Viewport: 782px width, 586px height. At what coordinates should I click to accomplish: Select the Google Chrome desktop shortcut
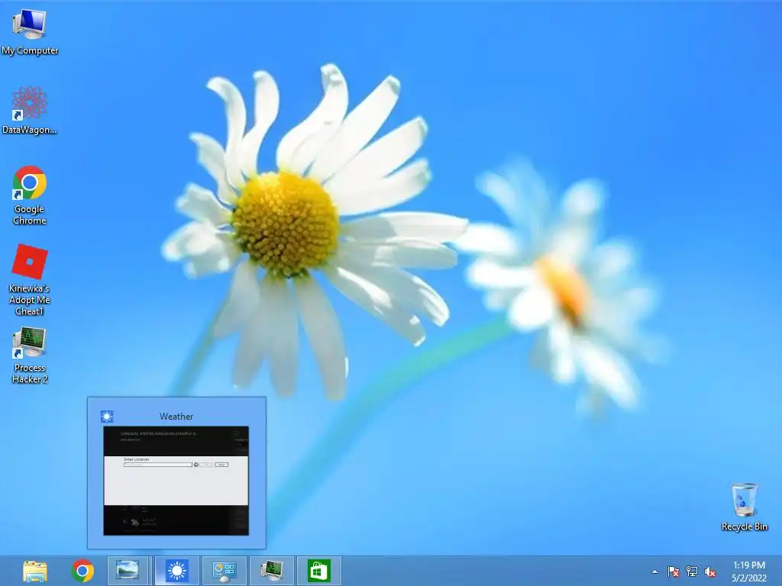coord(30,195)
